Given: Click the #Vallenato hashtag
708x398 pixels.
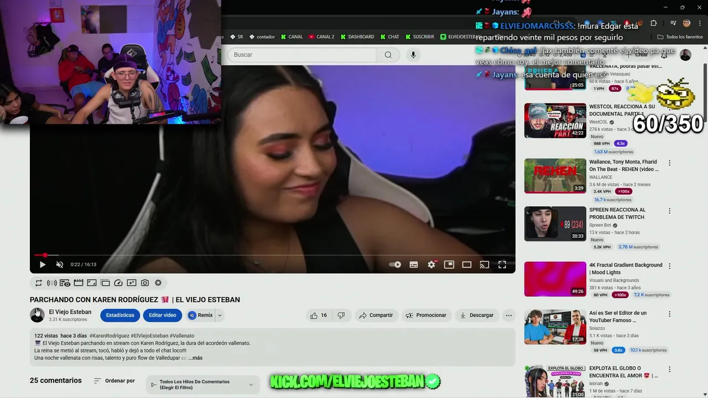Looking at the screenshot, I should (x=182, y=336).
